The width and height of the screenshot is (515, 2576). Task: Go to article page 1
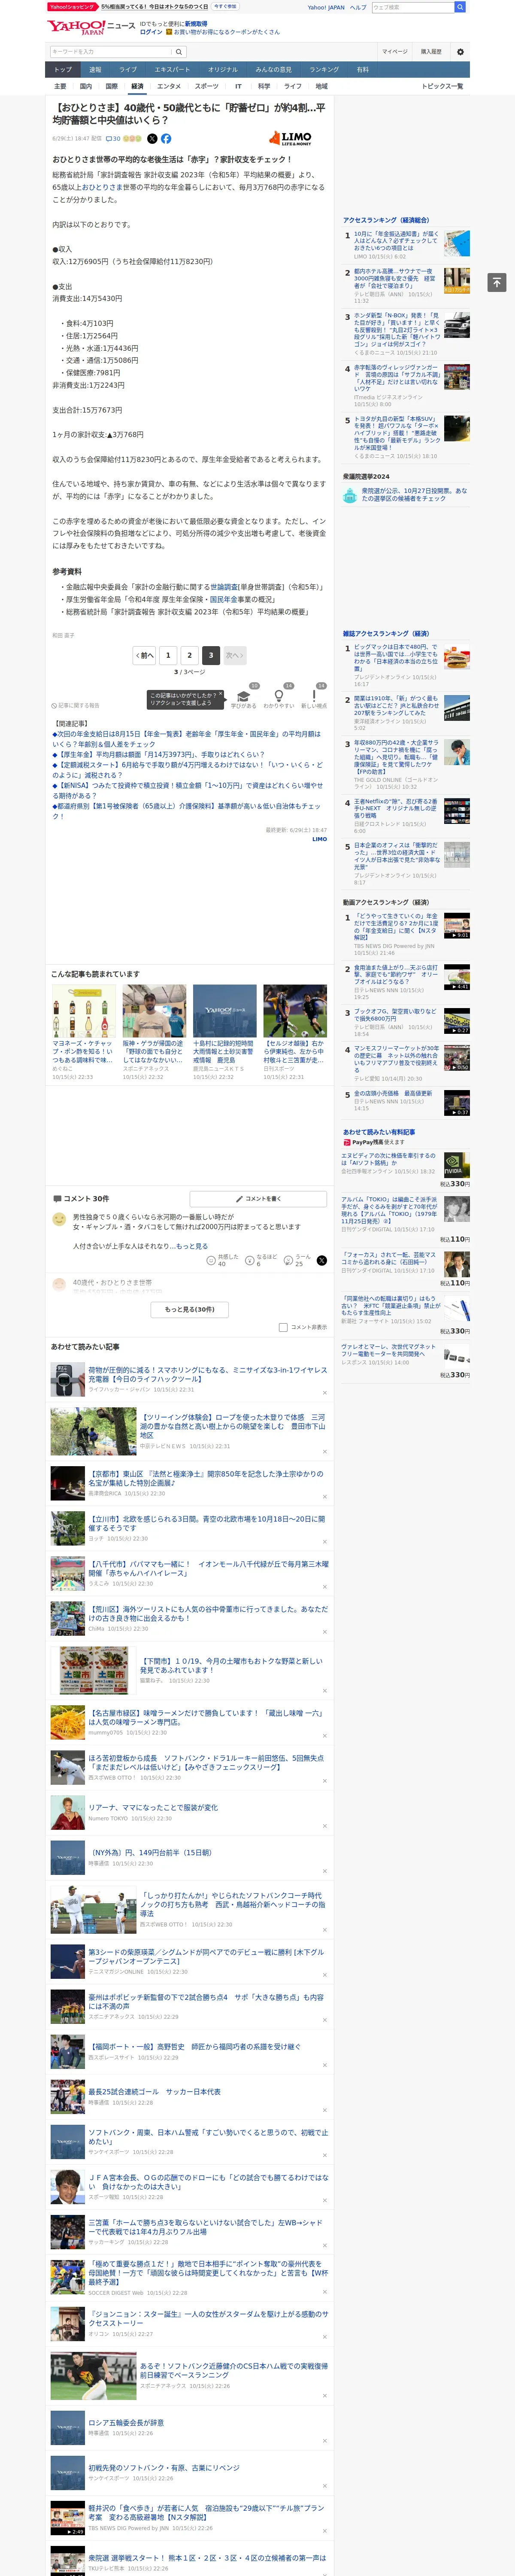point(168,655)
